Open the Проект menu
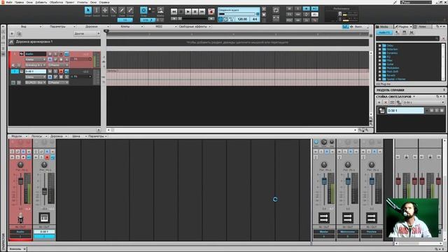 pos(70,2)
